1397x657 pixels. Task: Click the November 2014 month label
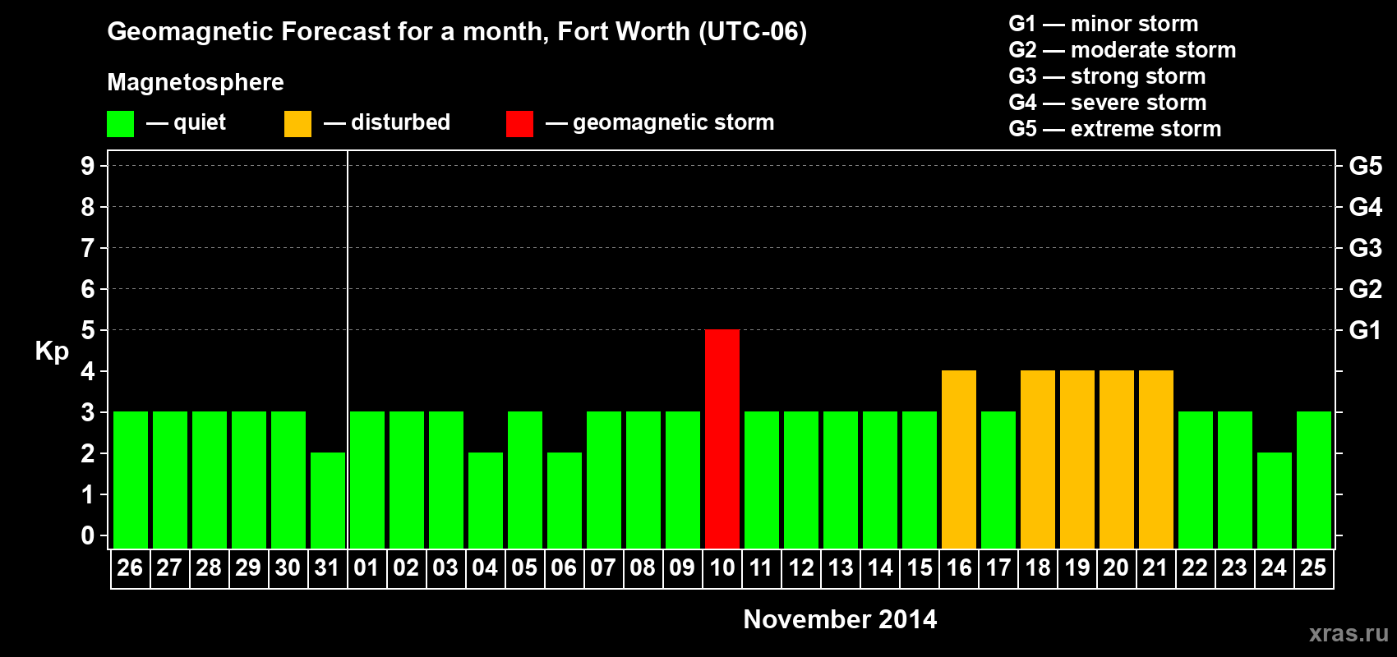[840, 619]
